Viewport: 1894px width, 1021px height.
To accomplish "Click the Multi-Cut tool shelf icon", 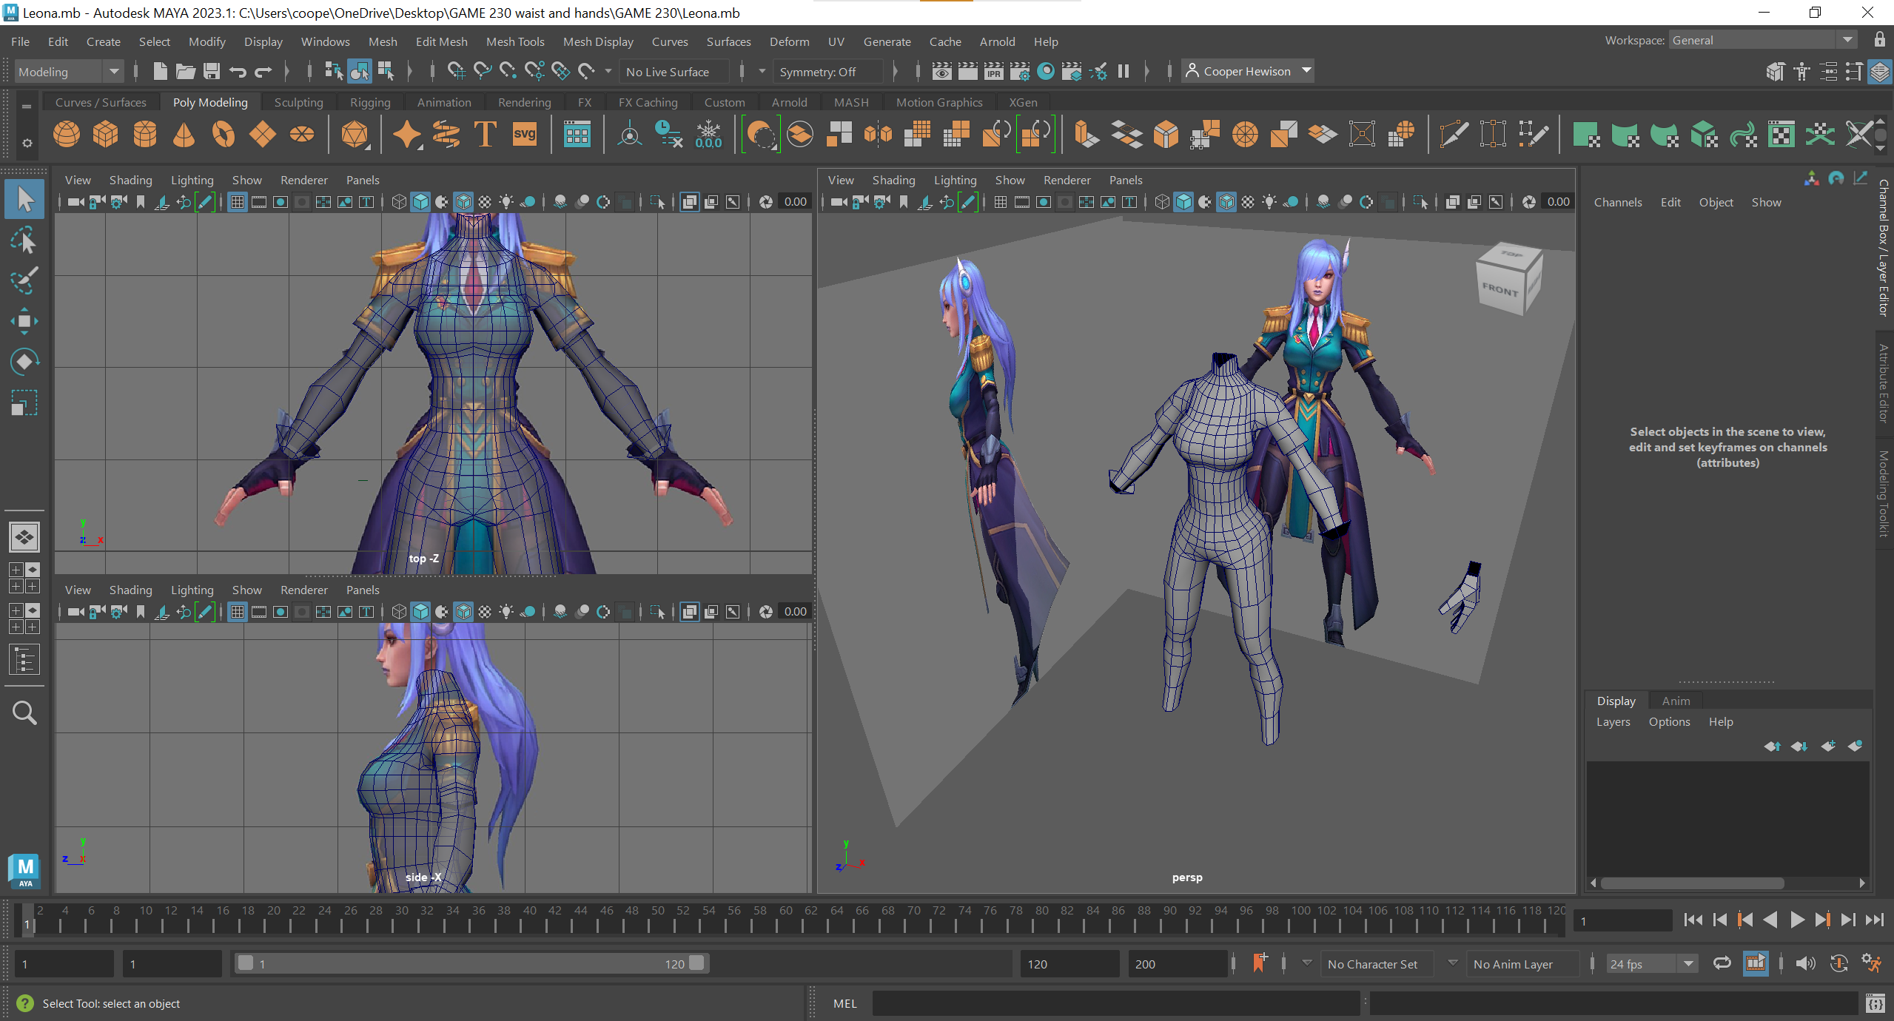I will (1454, 135).
